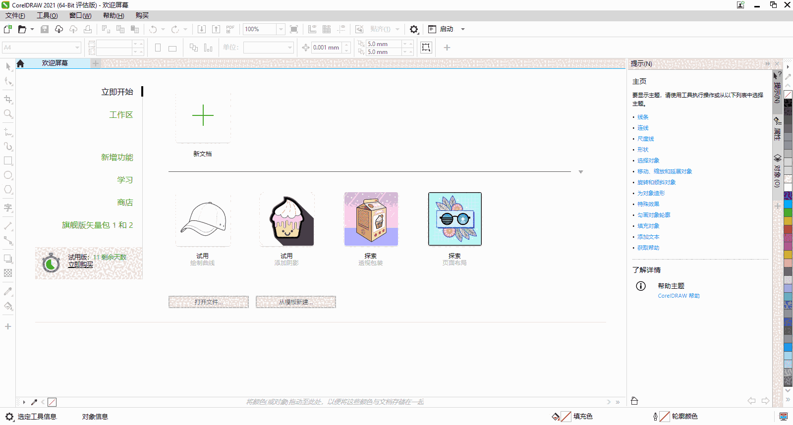Open the zoom level 100% dropdown

tap(281, 29)
